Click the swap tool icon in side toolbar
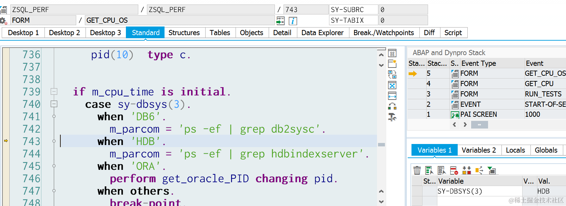This screenshot has height=206, width=566. 392,74
